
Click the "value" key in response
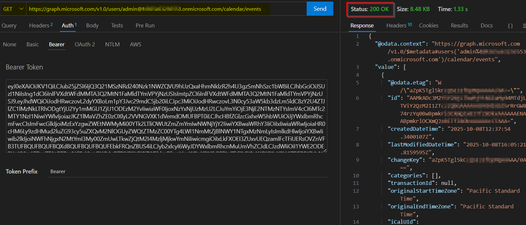pos(386,67)
